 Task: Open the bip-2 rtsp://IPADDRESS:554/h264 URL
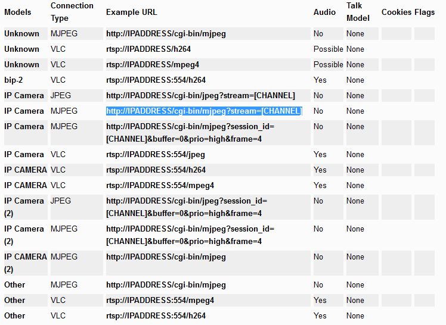point(156,80)
